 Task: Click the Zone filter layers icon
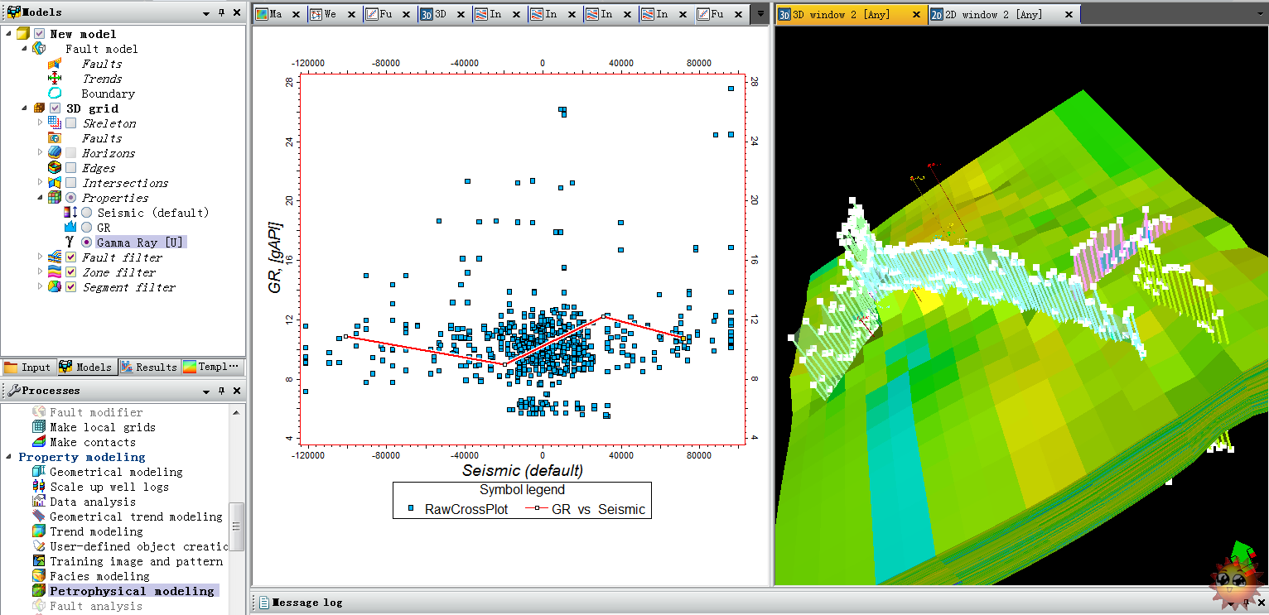pyautogui.click(x=55, y=272)
